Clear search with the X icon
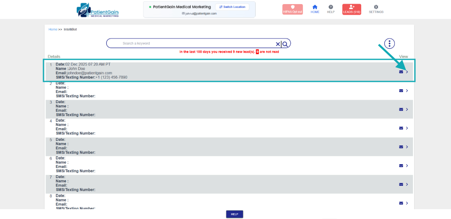Image resolution: width=451 pixels, height=219 pixels. pos(278,44)
